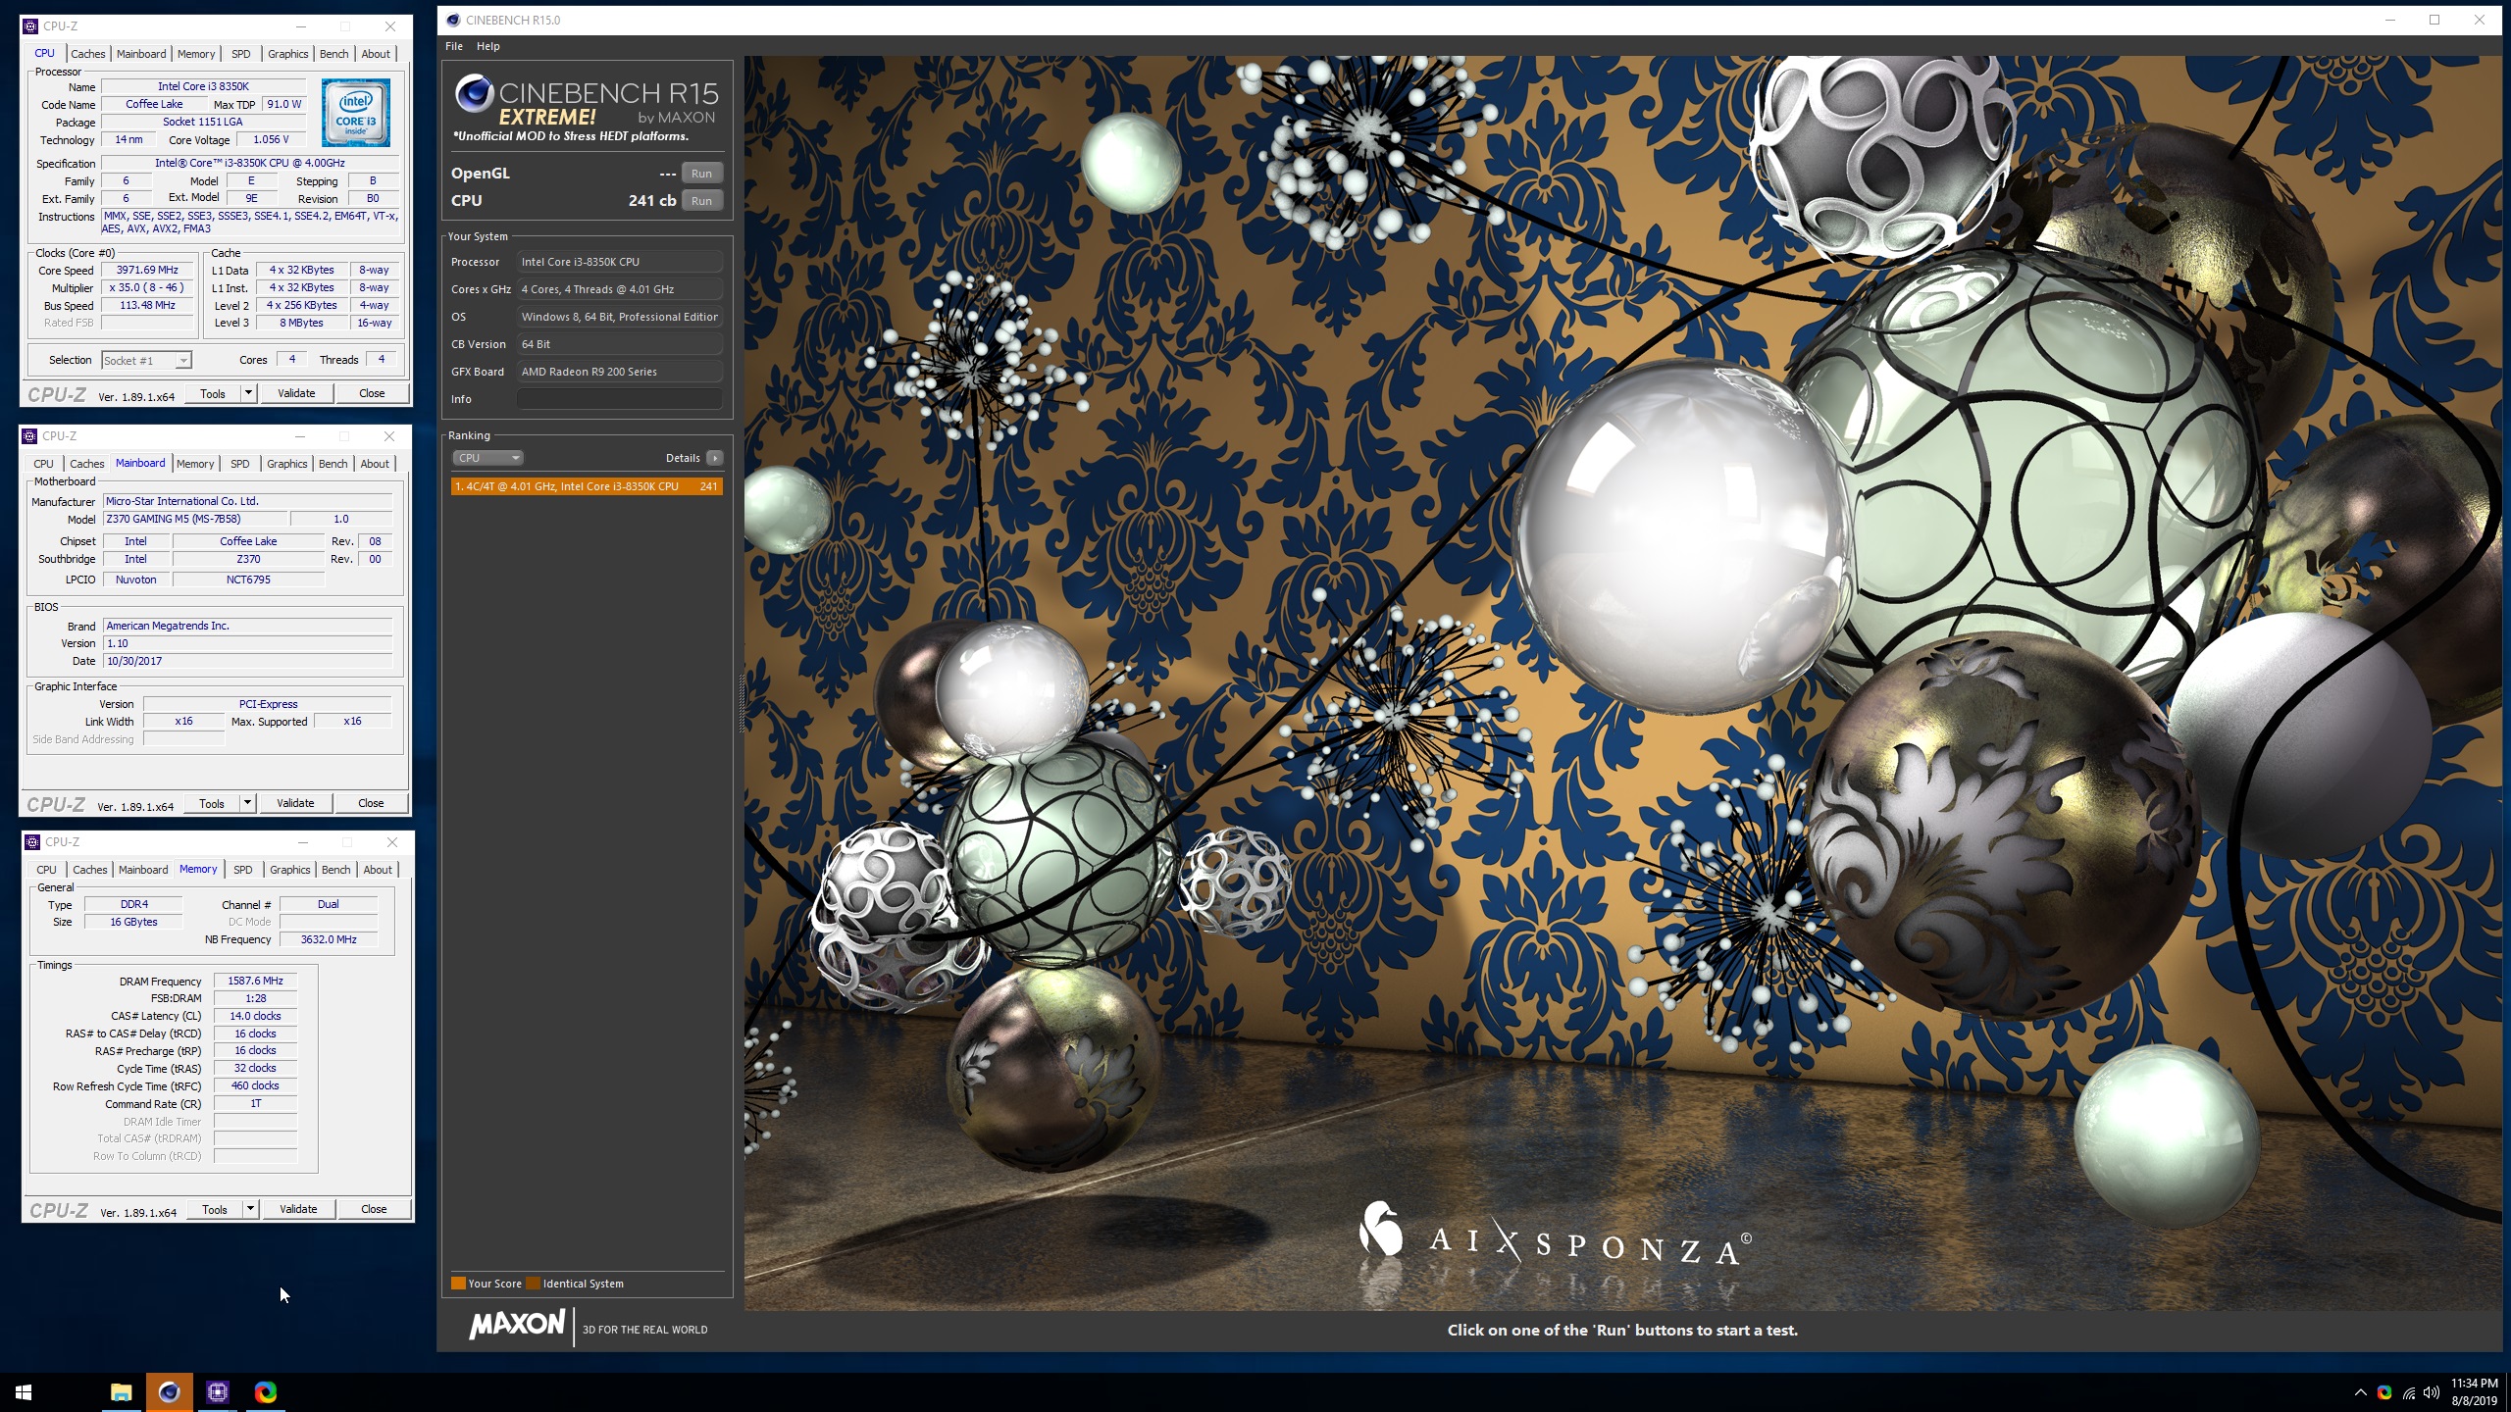This screenshot has width=2511, height=1412.
Task: Click the Mainboard CPU-Z window title icon
Action: tap(29, 436)
